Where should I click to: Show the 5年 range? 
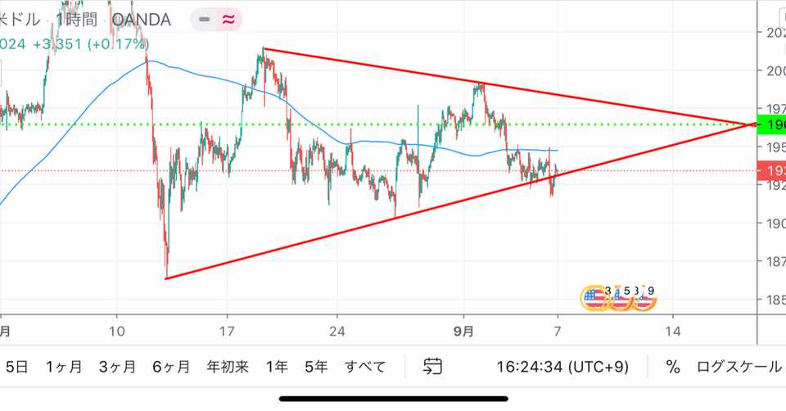(315, 367)
